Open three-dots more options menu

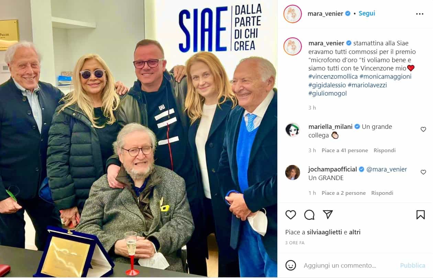[x=420, y=14]
